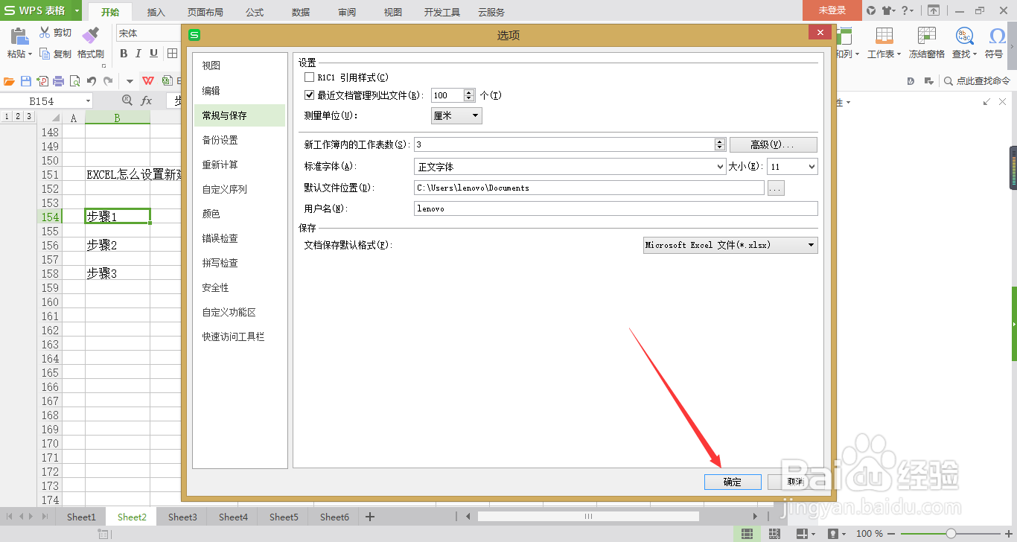1017x542 pixels.
Task: Toggle page break preview in the status bar
Action: tap(774, 533)
